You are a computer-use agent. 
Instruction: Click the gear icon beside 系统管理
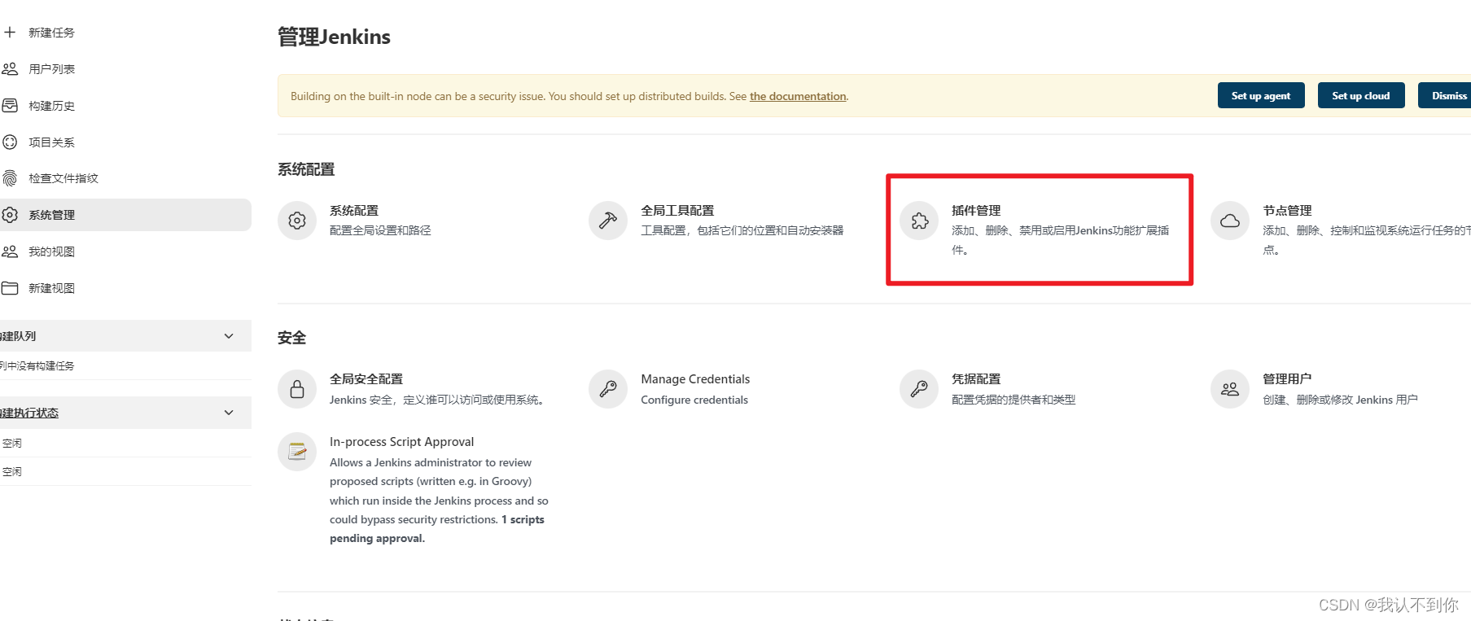pyautogui.click(x=10, y=215)
